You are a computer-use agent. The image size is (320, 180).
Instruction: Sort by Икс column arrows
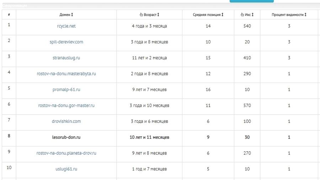point(252,15)
